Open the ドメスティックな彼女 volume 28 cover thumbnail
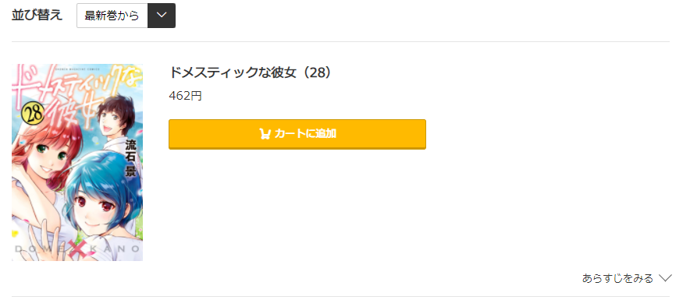This screenshot has width=690, height=300. pyautogui.click(x=77, y=163)
